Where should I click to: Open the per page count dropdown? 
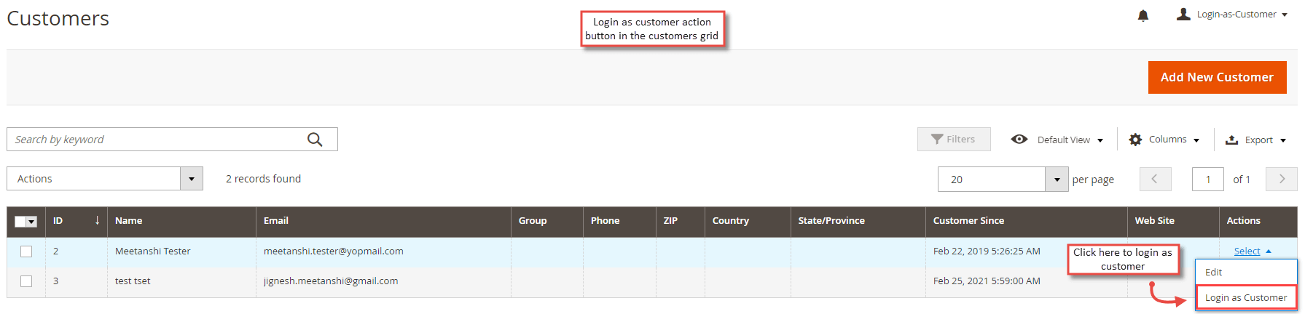pos(1003,180)
